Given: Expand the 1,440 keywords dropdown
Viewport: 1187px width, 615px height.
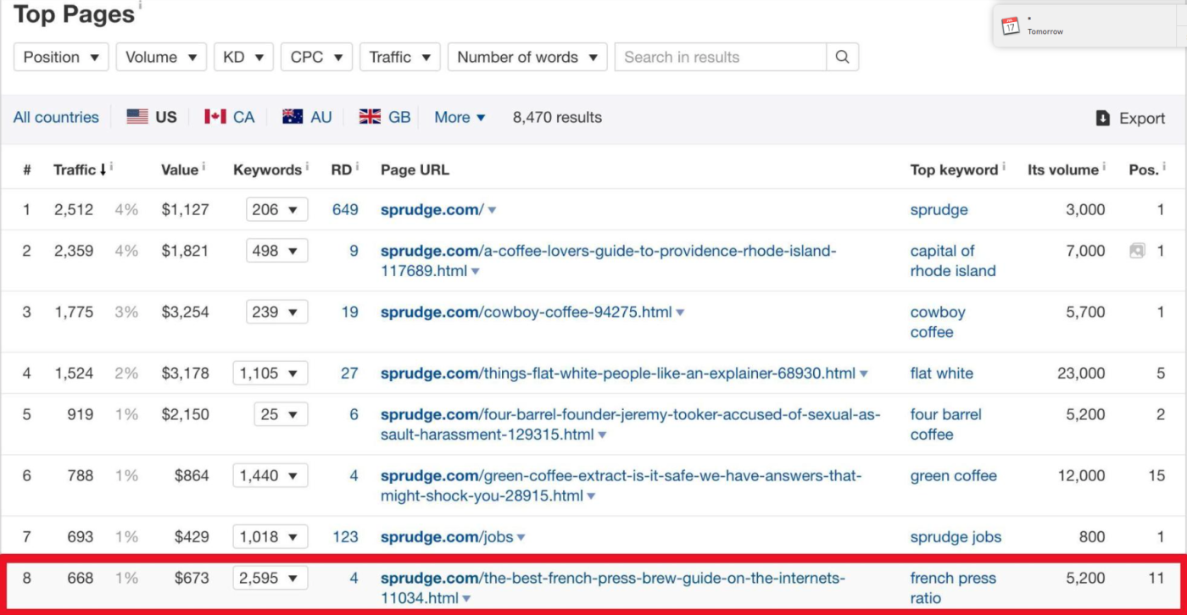Looking at the screenshot, I should pos(270,475).
